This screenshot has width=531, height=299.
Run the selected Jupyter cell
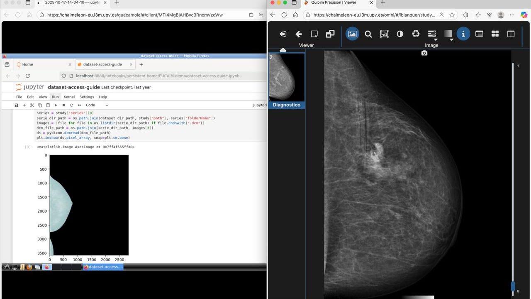click(x=56, y=105)
